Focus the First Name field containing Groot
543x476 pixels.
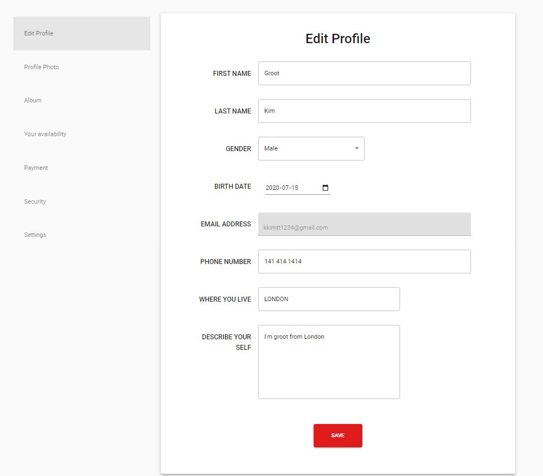pos(365,73)
